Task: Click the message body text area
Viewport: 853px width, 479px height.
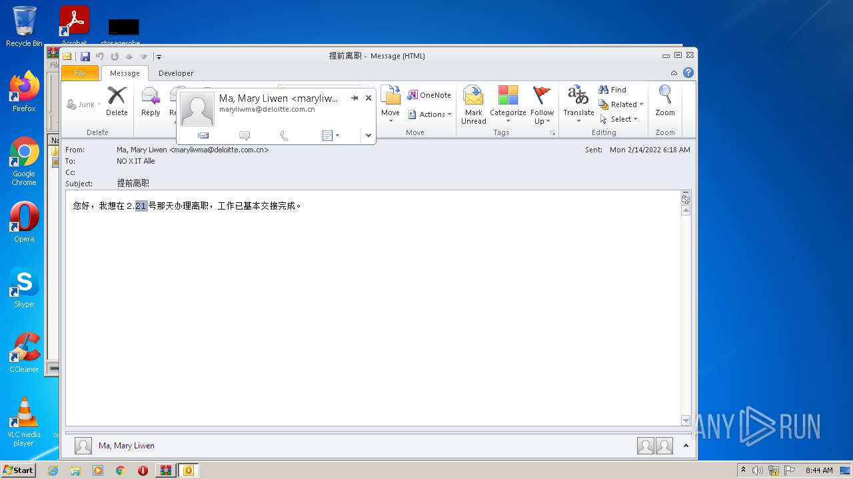Action: pyautogui.click(x=373, y=308)
